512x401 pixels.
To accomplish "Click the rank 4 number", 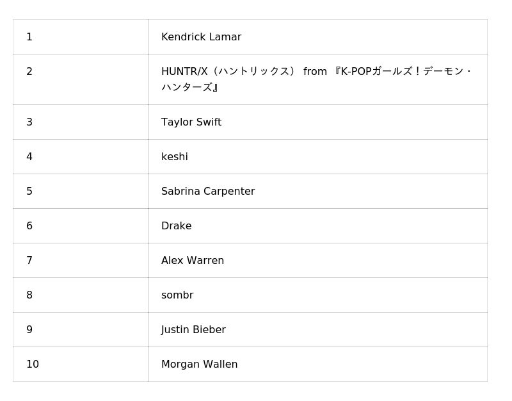I will (x=29, y=157).
